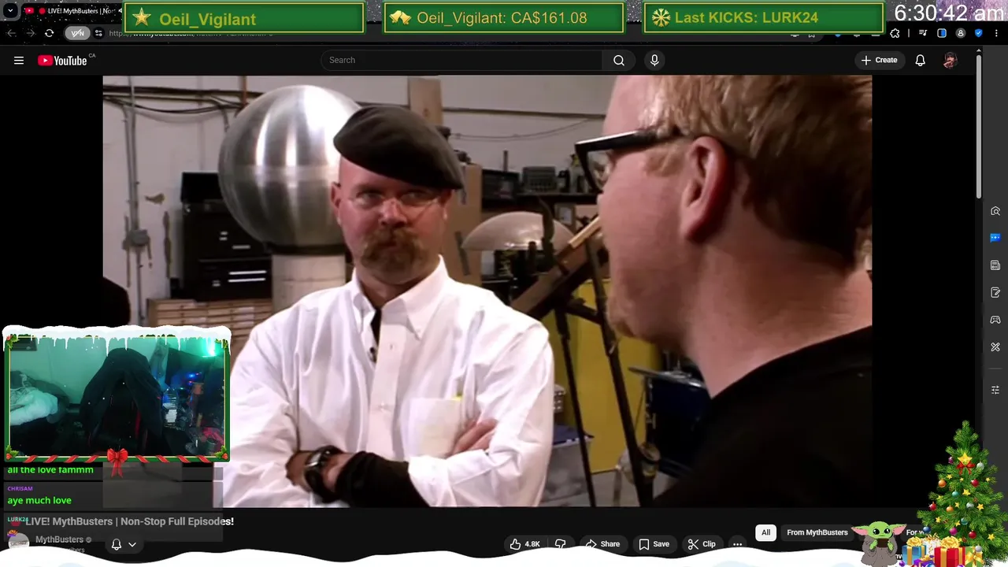
Task: Open the notes edit sidebar icon
Action: click(x=995, y=293)
